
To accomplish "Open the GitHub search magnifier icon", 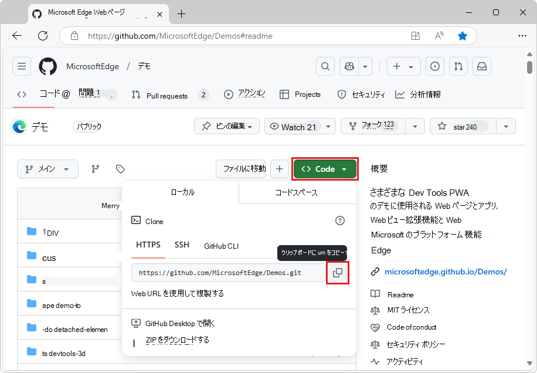I will pyautogui.click(x=325, y=66).
